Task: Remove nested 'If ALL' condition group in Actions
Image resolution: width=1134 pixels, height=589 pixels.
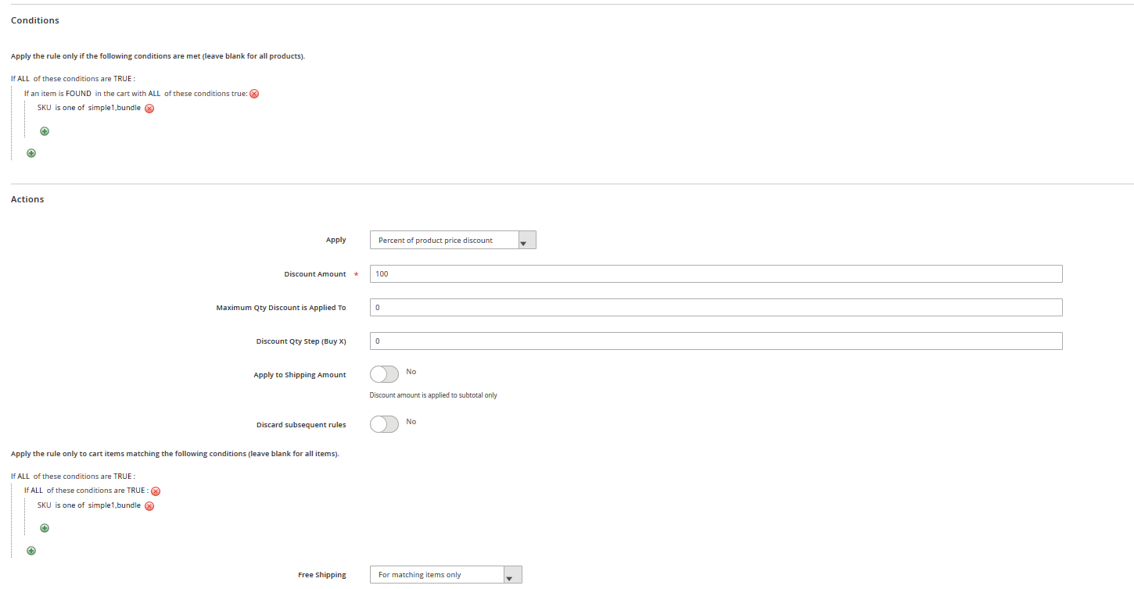Action: pos(156,491)
